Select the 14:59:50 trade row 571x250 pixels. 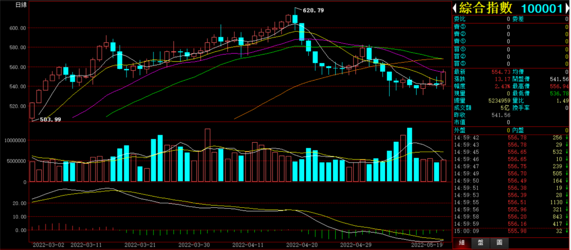click(x=511, y=180)
